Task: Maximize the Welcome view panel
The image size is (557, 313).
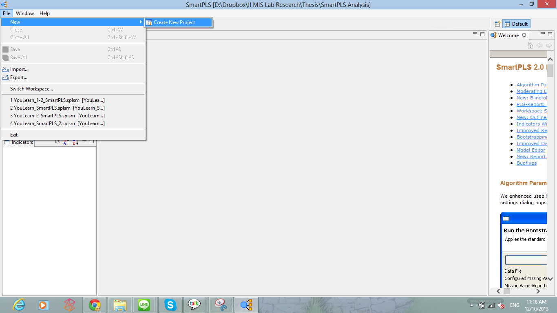Action: click(550, 34)
